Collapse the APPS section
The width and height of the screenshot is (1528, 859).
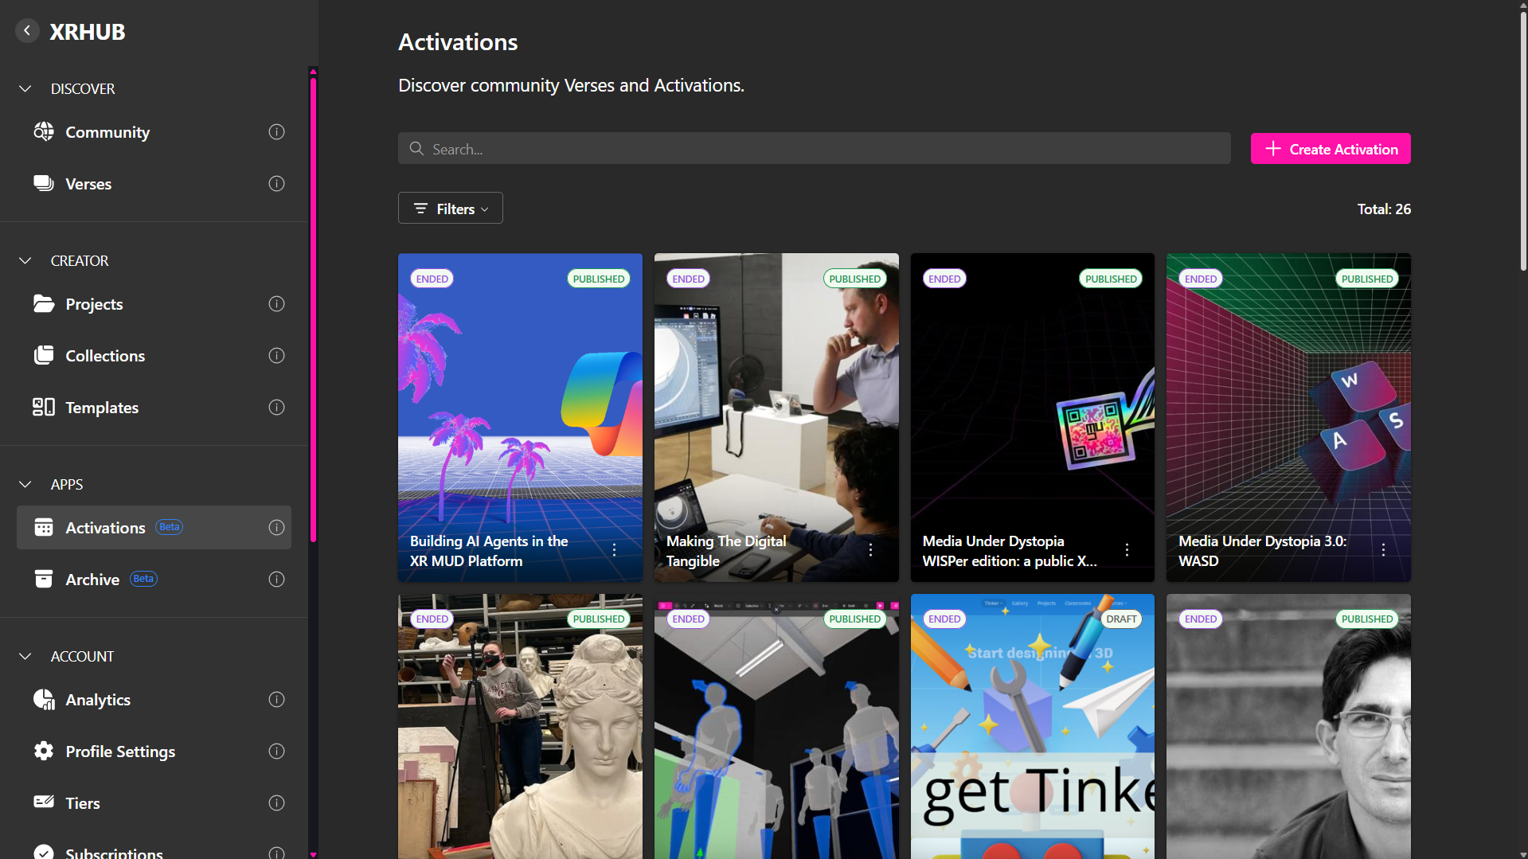click(x=25, y=484)
